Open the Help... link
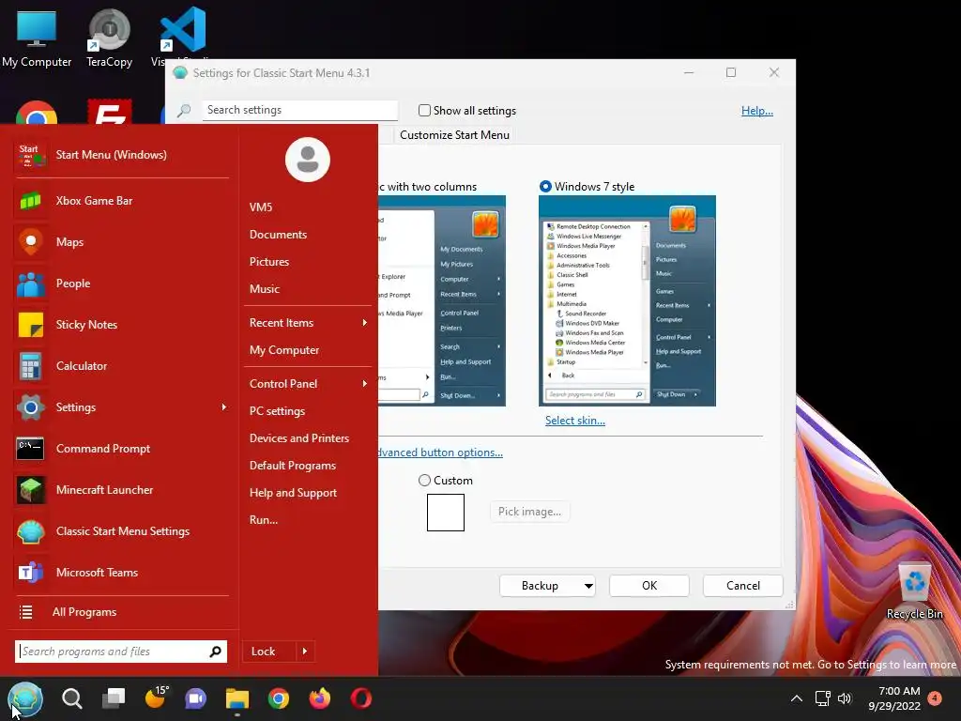Viewport: 961px width, 721px height. [x=757, y=111]
